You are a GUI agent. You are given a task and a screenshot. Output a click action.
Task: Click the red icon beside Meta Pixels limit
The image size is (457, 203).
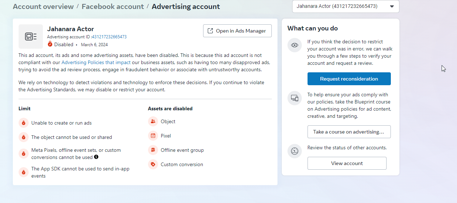pyautogui.click(x=24, y=154)
